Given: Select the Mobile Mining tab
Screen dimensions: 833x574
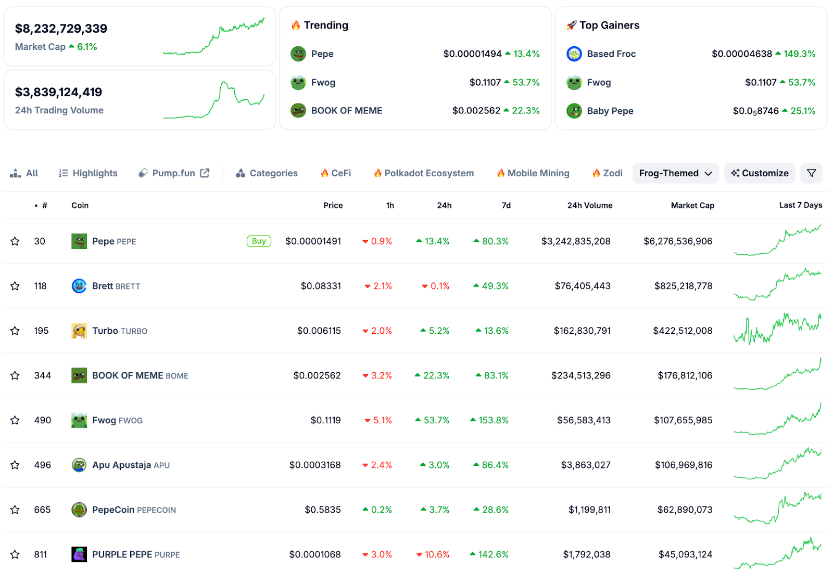Looking at the screenshot, I should (x=533, y=173).
